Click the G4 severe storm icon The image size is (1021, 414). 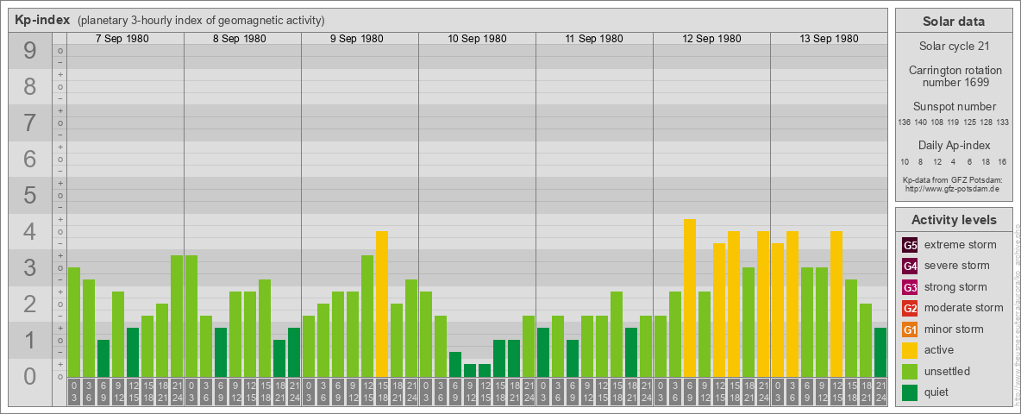[910, 267]
